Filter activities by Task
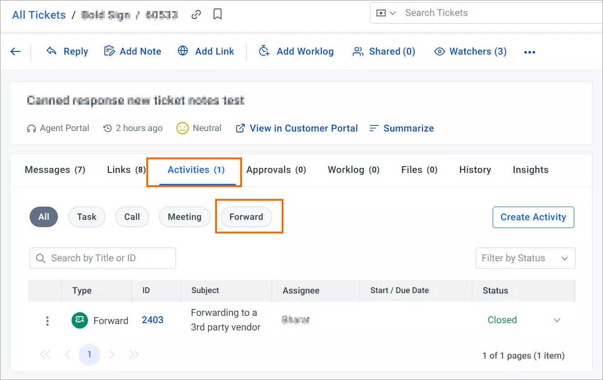The width and height of the screenshot is (603, 380). (x=87, y=217)
